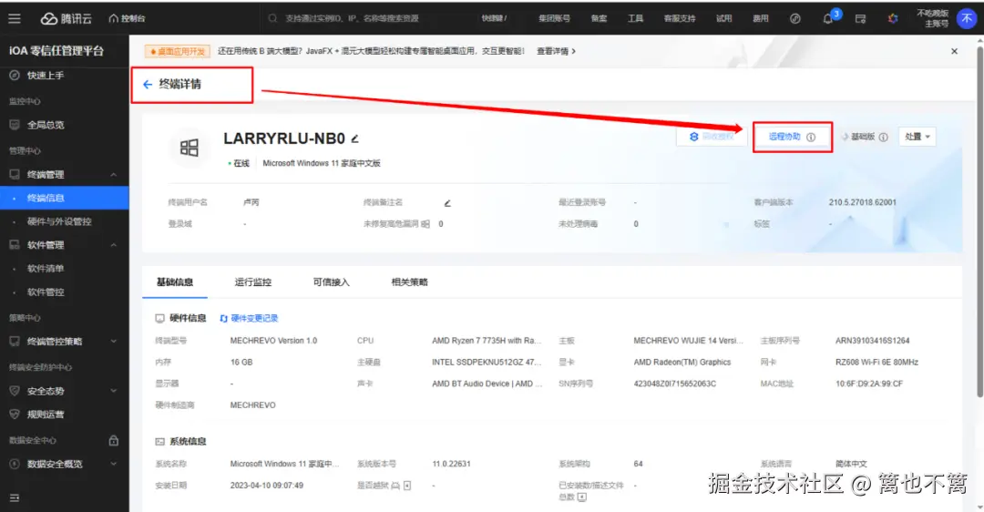Open the account avatar menu
This screenshot has height=512, width=984.
click(x=967, y=19)
